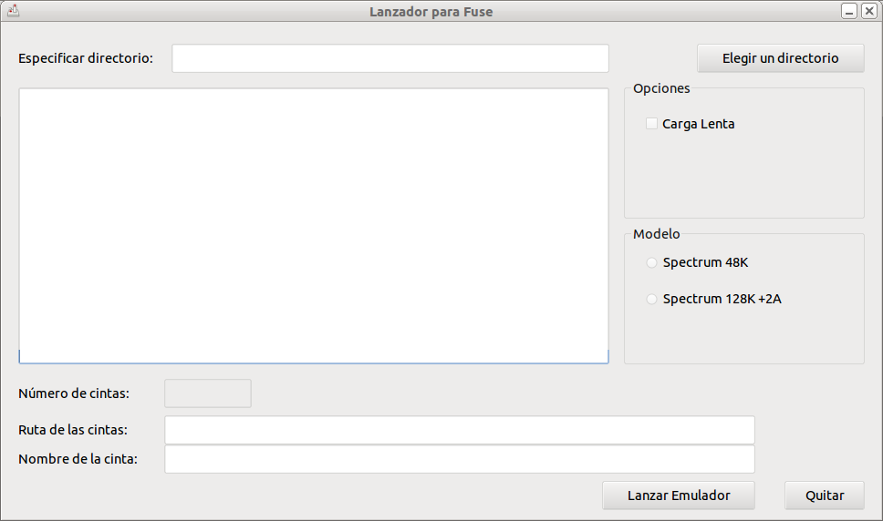The width and height of the screenshot is (883, 521).
Task: Enable the Carga Lenta checkbox
Action: [x=651, y=124]
